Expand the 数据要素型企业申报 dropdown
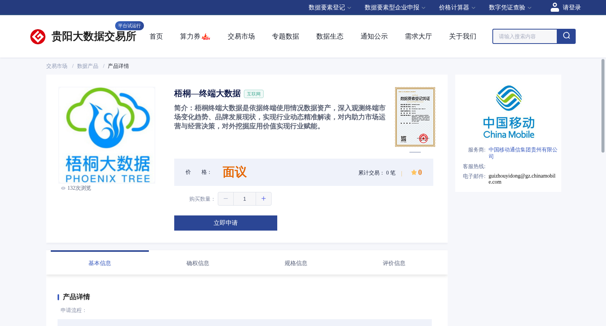This screenshot has width=606, height=326. tap(395, 8)
